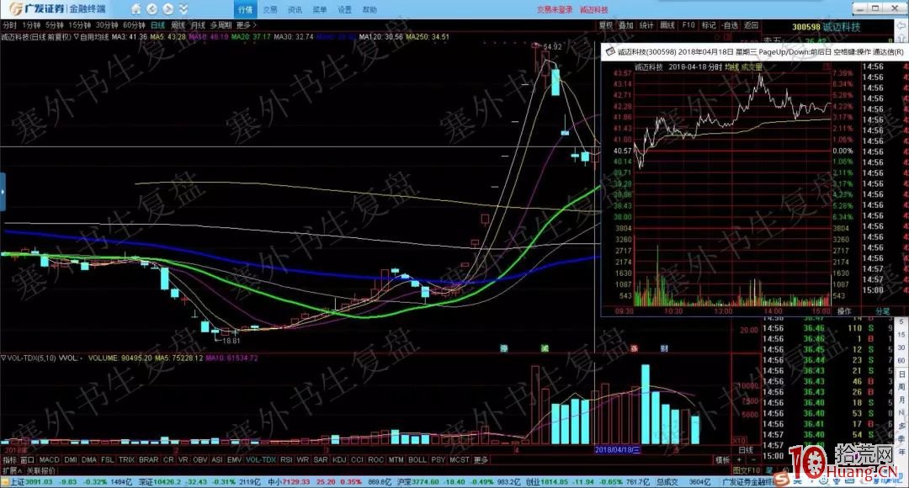Viewport: 909px width, 488px height.
Task: Open the 交易 tab
Action: click(x=270, y=10)
